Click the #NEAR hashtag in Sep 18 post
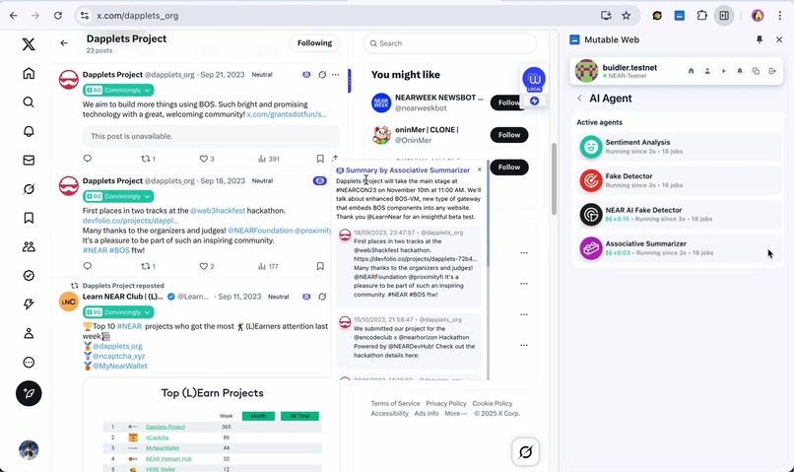Image resolution: width=794 pixels, height=472 pixels. pos(96,250)
